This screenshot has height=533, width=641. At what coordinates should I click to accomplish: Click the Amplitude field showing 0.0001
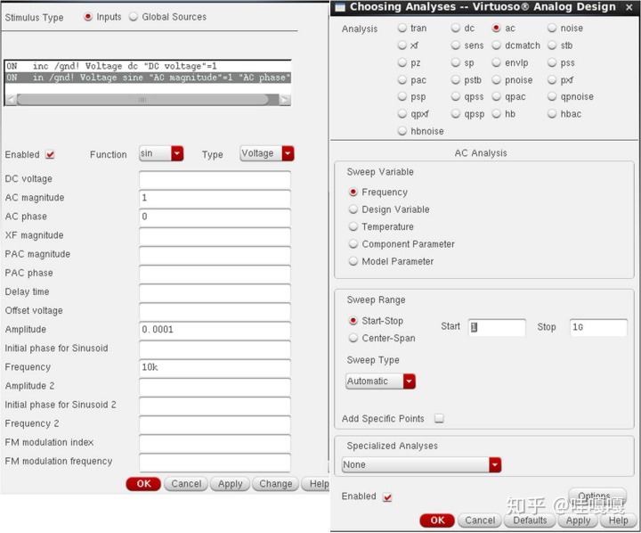pyautogui.click(x=215, y=330)
